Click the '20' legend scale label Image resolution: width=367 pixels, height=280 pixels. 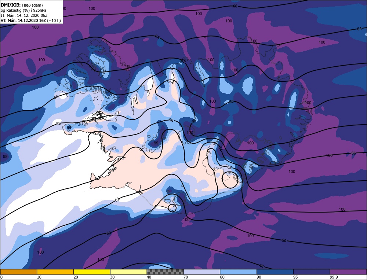[x=76, y=277]
